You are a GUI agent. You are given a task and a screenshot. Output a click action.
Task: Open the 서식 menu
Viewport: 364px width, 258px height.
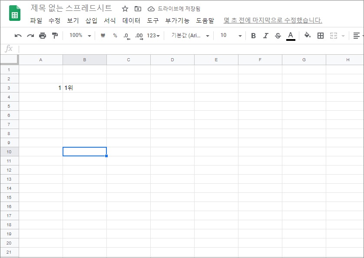pos(110,20)
